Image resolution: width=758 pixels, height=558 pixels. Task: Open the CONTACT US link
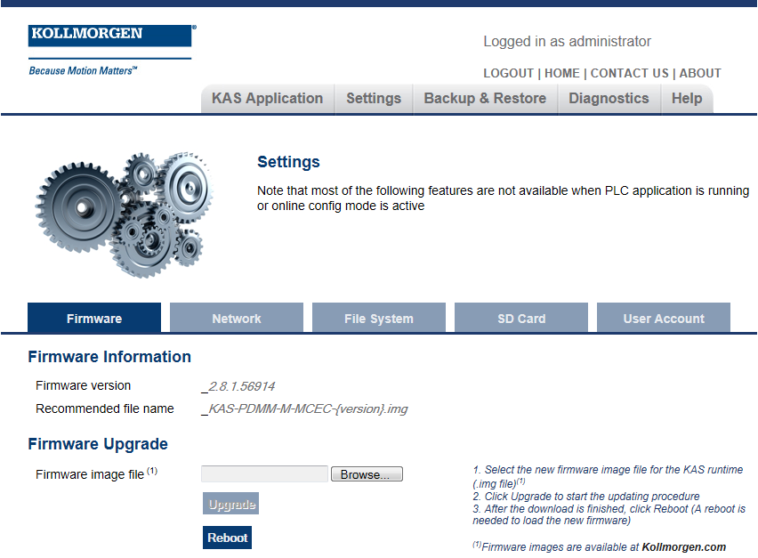click(x=629, y=74)
